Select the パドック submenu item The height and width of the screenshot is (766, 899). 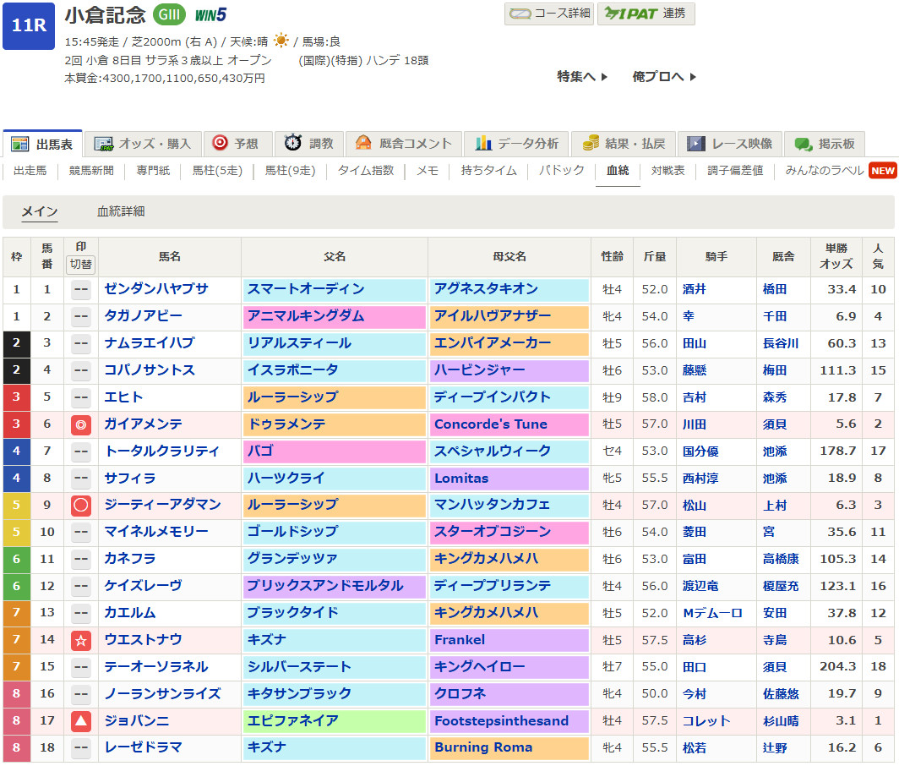click(561, 171)
